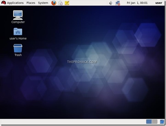The width and height of the screenshot is (166, 126).
Task: Launch the Evolution mail launcher
Action: 60,3
